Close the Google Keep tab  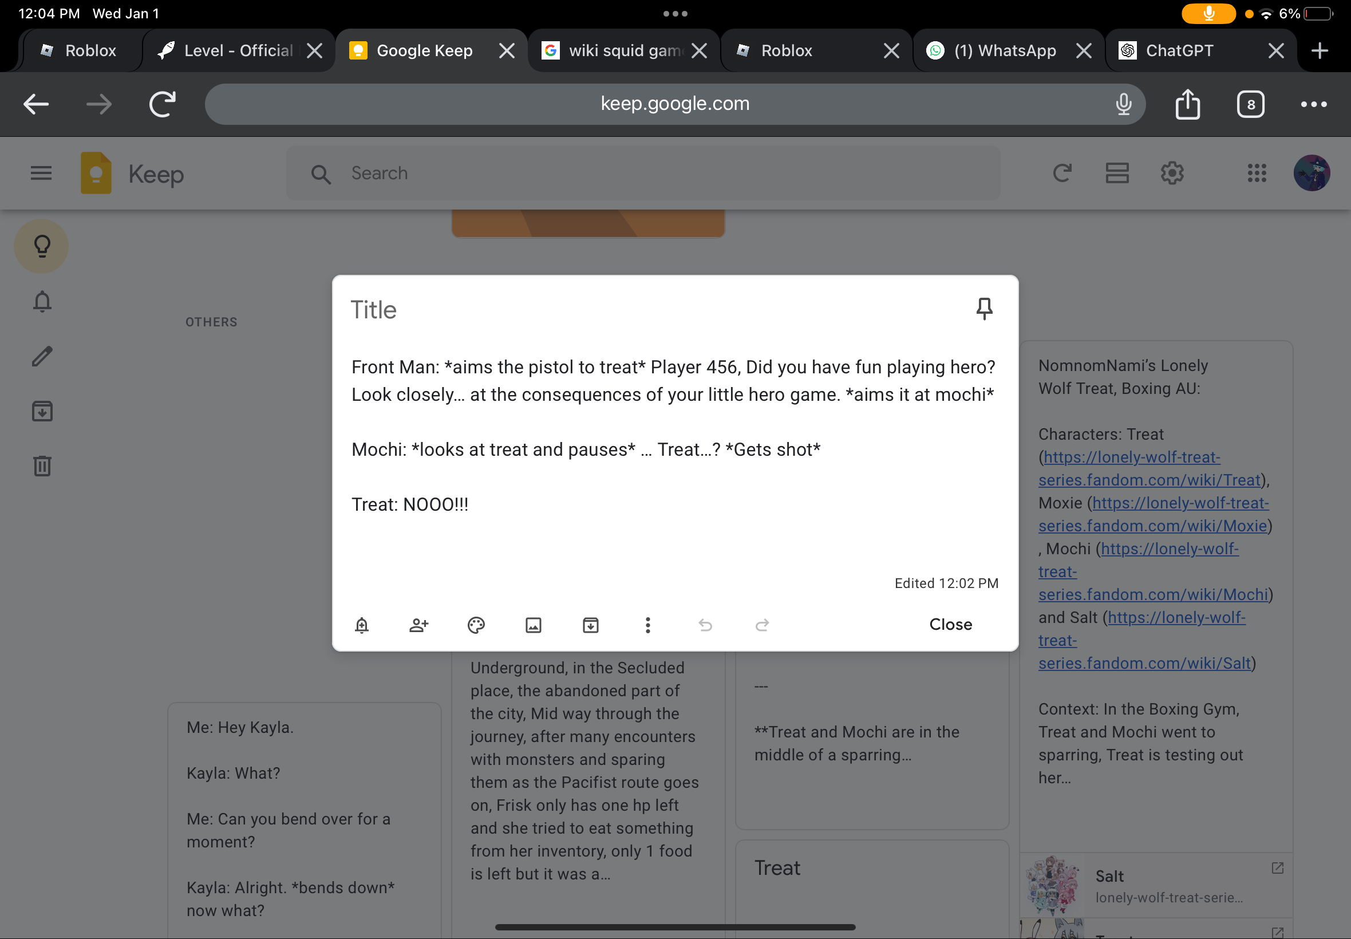[507, 50]
